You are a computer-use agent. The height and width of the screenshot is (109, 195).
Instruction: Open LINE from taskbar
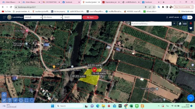(137, 106)
